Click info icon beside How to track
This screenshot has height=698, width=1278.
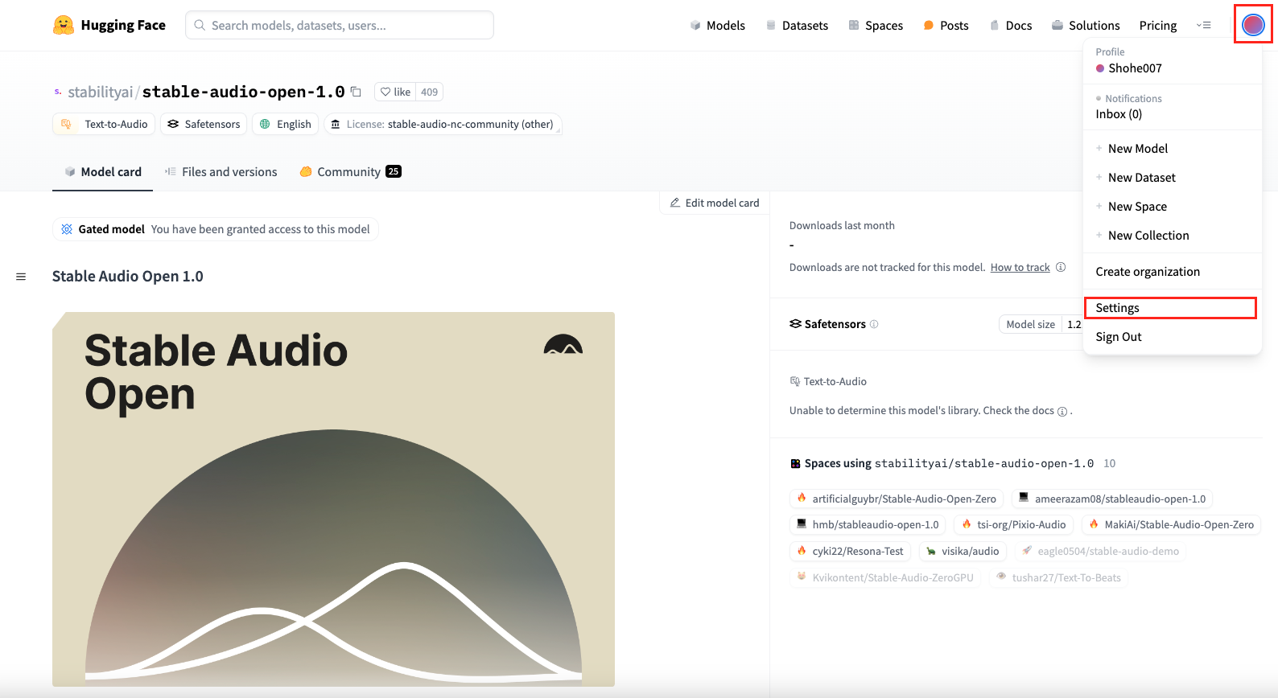pyautogui.click(x=1061, y=267)
